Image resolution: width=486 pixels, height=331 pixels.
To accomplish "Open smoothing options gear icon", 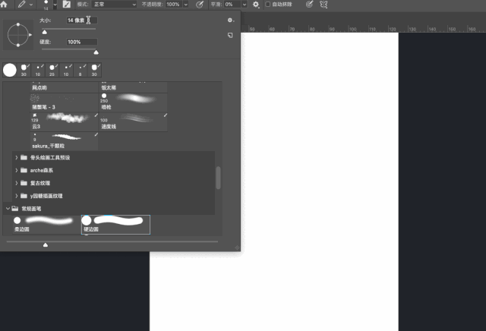I will (x=256, y=5).
